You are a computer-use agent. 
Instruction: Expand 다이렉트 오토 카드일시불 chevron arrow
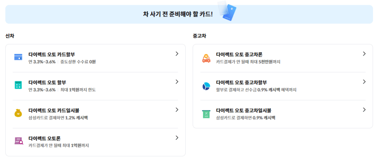pyautogui.click(x=177, y=110)
